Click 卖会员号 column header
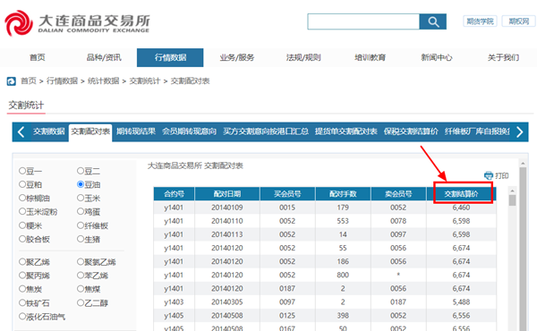This screenshot has height=331, width=537. pyautogui.click(x=398, y=194)
